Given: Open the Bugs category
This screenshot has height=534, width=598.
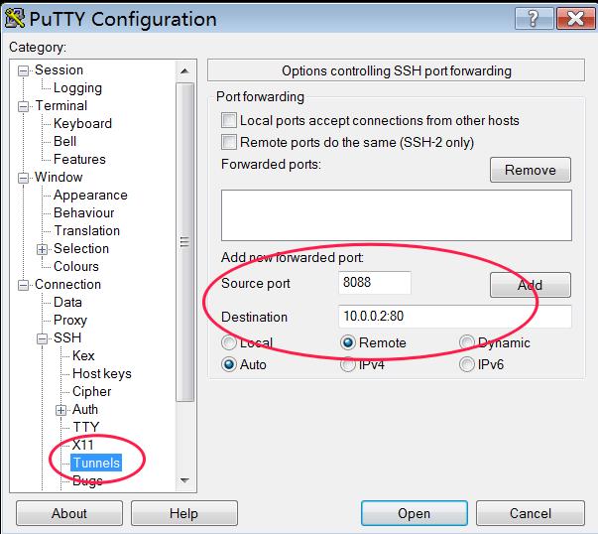Looking at the screenshot, I should (87, 480).
